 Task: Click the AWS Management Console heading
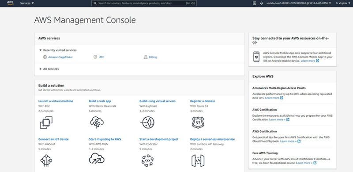(85, 20)
